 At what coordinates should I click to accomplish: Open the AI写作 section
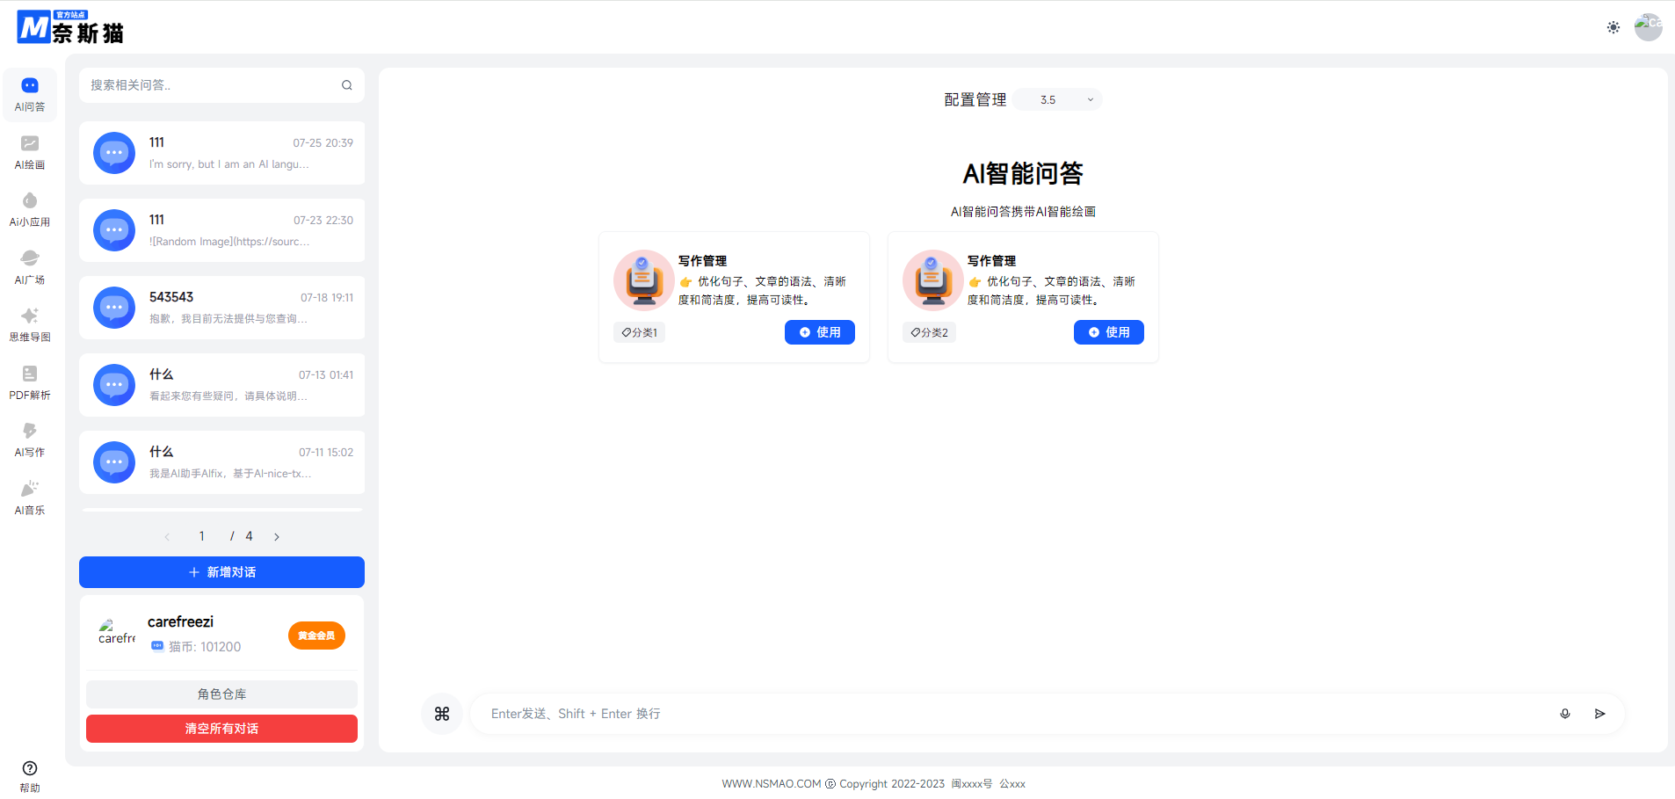click(x=30, y=439)
